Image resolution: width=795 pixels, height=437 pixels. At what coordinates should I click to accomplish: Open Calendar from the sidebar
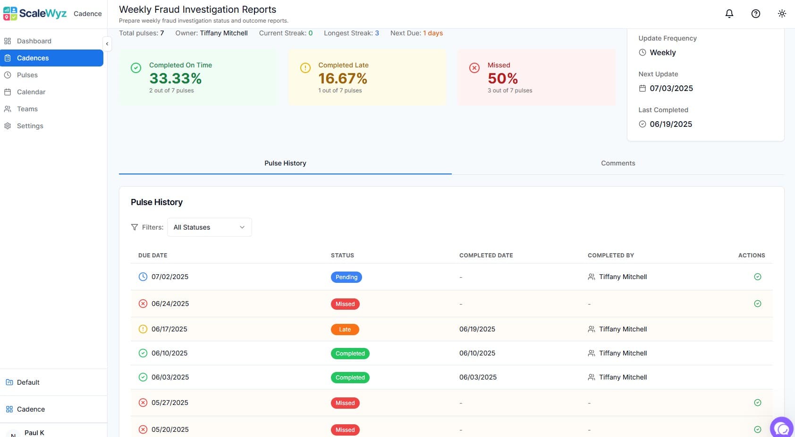coord(31,92)
